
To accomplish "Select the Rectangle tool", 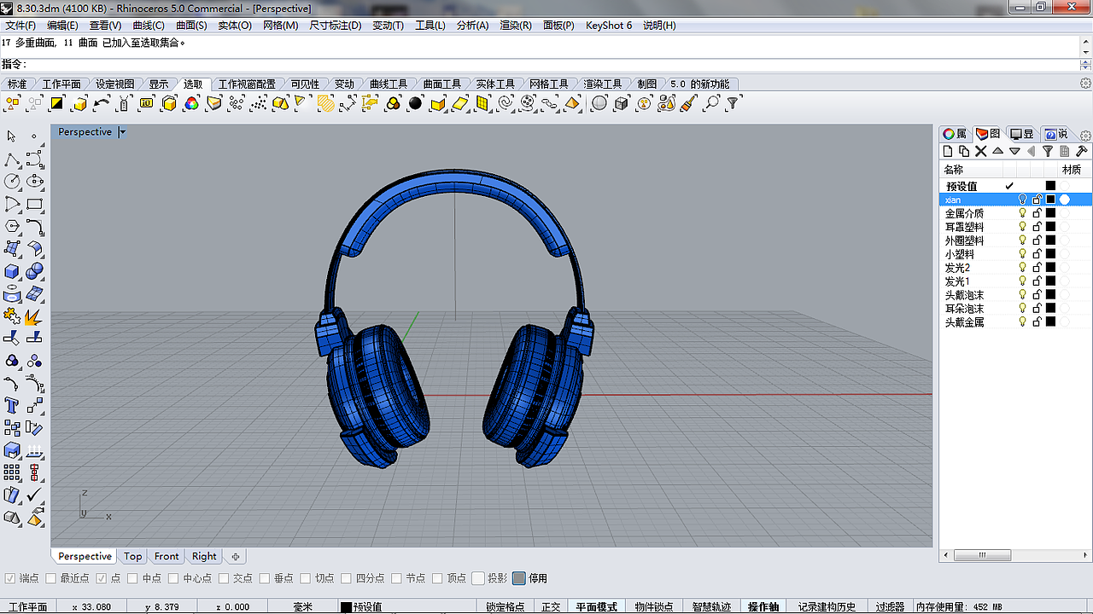I will [35, 205].
